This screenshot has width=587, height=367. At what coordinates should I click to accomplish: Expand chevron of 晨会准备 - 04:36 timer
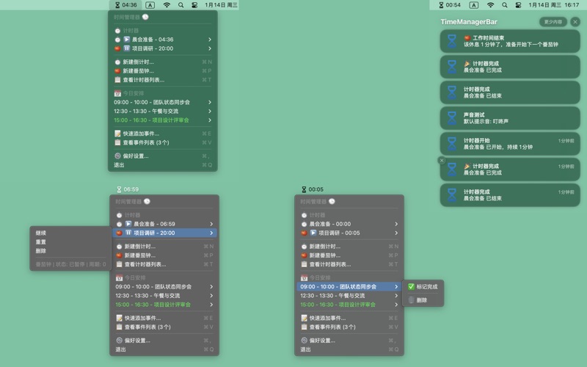(210, 40)
